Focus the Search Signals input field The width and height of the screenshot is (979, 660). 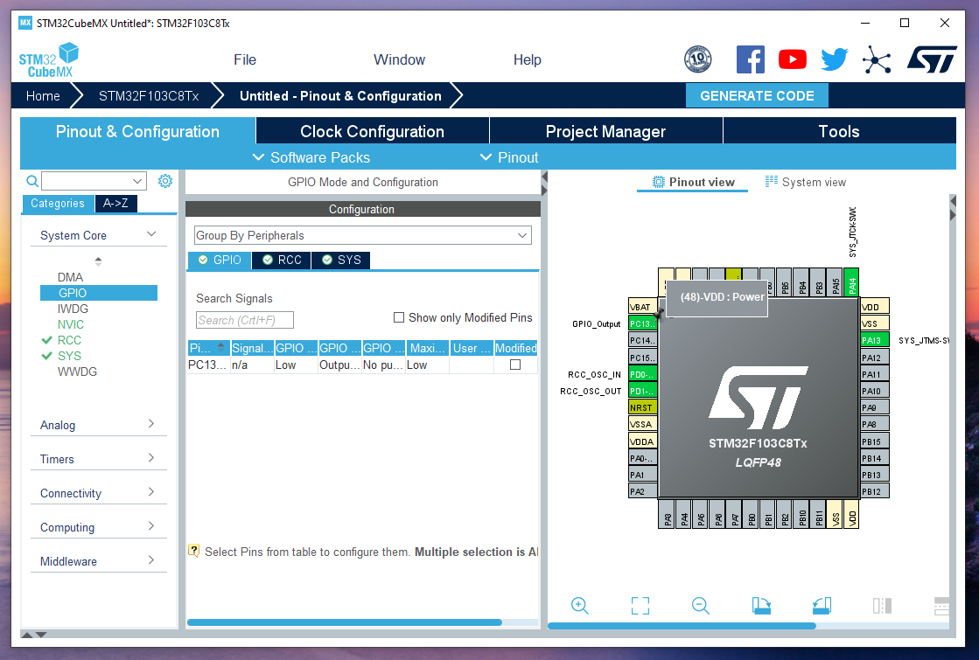pyautogui.click(x=245, y=320)
